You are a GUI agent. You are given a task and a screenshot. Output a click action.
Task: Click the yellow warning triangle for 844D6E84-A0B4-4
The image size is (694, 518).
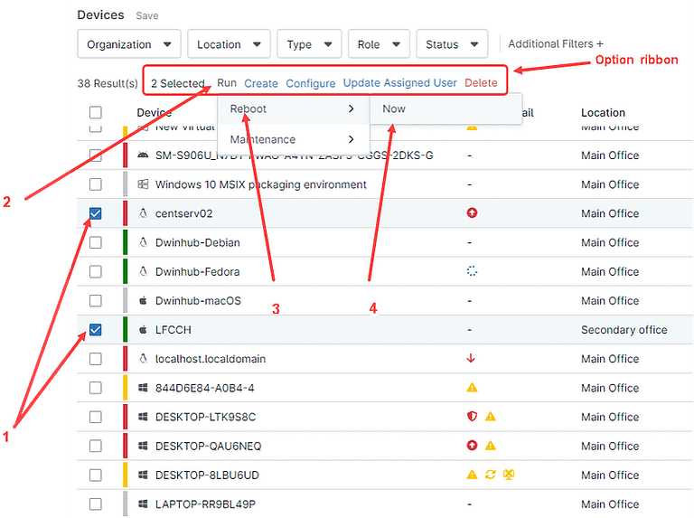(472, 388)
